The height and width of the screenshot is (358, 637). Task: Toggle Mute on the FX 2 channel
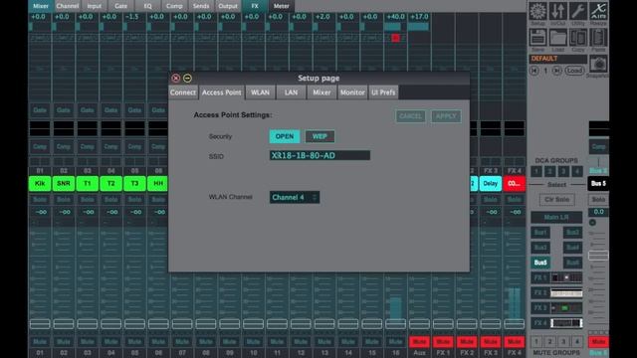pos(467,342)
